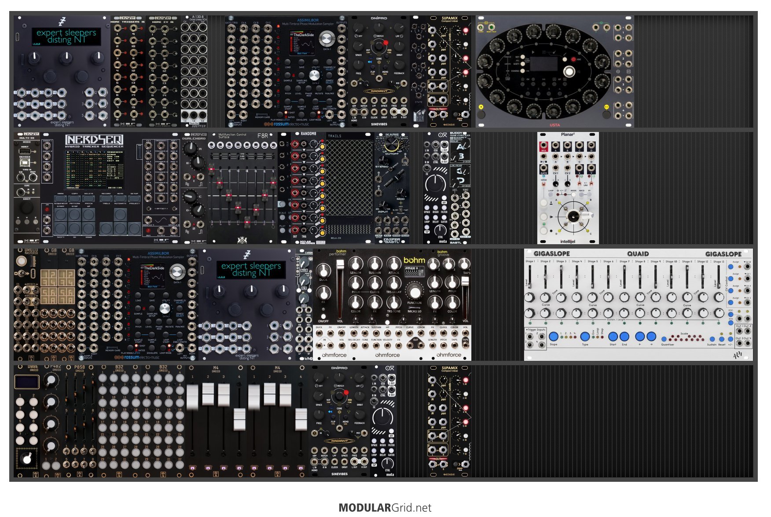This screenshot has height=517, width=771.
Task: Click the End button on Quaid Gigaslope
Action: click(624, 337)
